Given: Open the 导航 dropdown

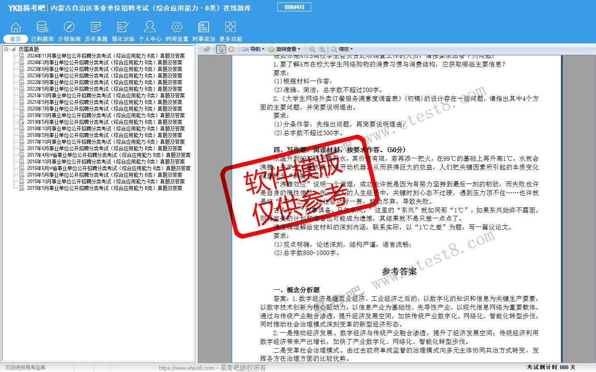Looking at the screenshot, I should point(253,49).
